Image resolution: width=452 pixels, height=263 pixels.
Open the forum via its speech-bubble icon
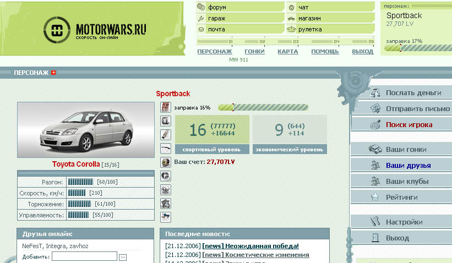click(200, 7)
